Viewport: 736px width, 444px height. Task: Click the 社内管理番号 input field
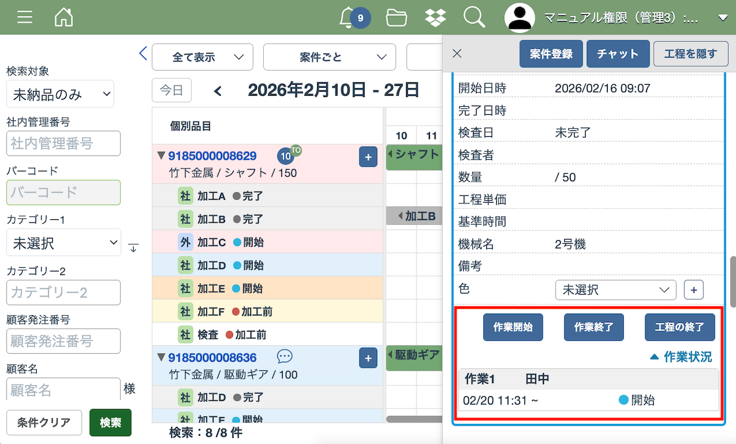tap(64, 144)
